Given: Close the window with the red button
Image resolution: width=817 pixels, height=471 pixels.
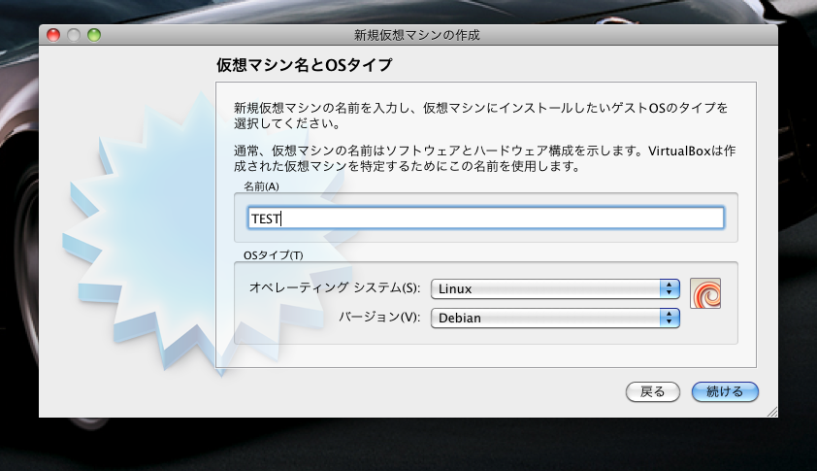Looking at the screenshot, I should (x=53, y=35).
